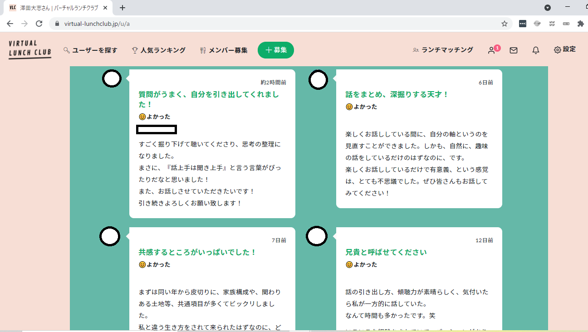Click the 12日前 timestamp
The height and width of the screenshot is (332, 588).
(x=484, y=240)
